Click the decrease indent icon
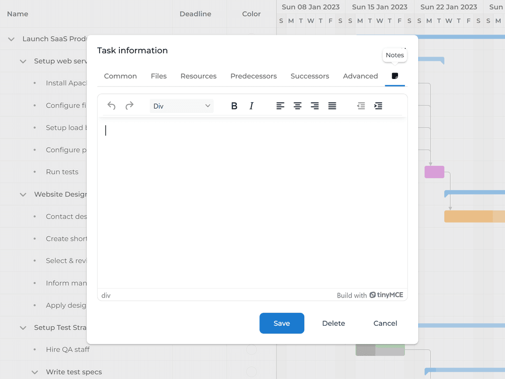 [x=361, y=106]
